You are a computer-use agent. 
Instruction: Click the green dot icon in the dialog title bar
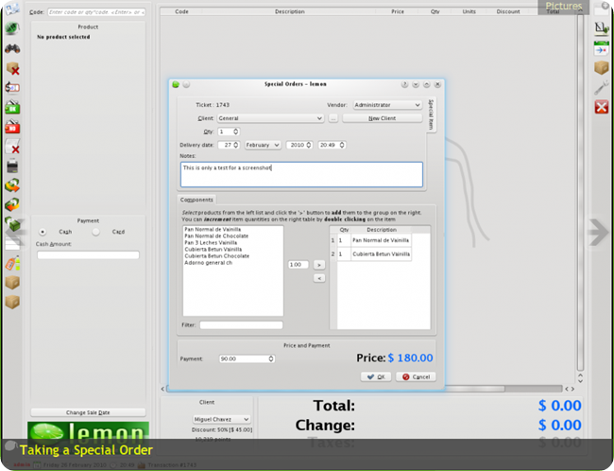(176, 84)
